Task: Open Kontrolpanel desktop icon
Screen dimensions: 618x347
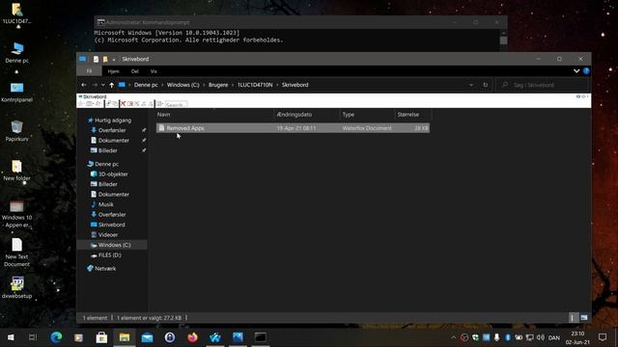Action: pyautogui.click(x=17, y=93)
